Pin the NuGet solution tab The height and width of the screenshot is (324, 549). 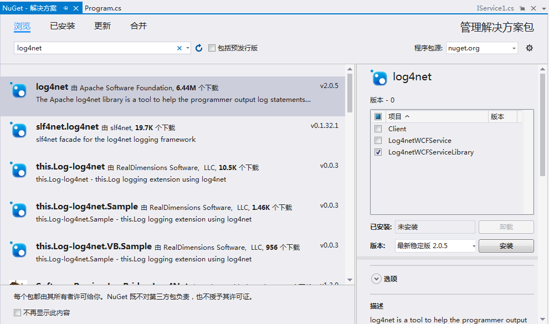coord(65,8)
